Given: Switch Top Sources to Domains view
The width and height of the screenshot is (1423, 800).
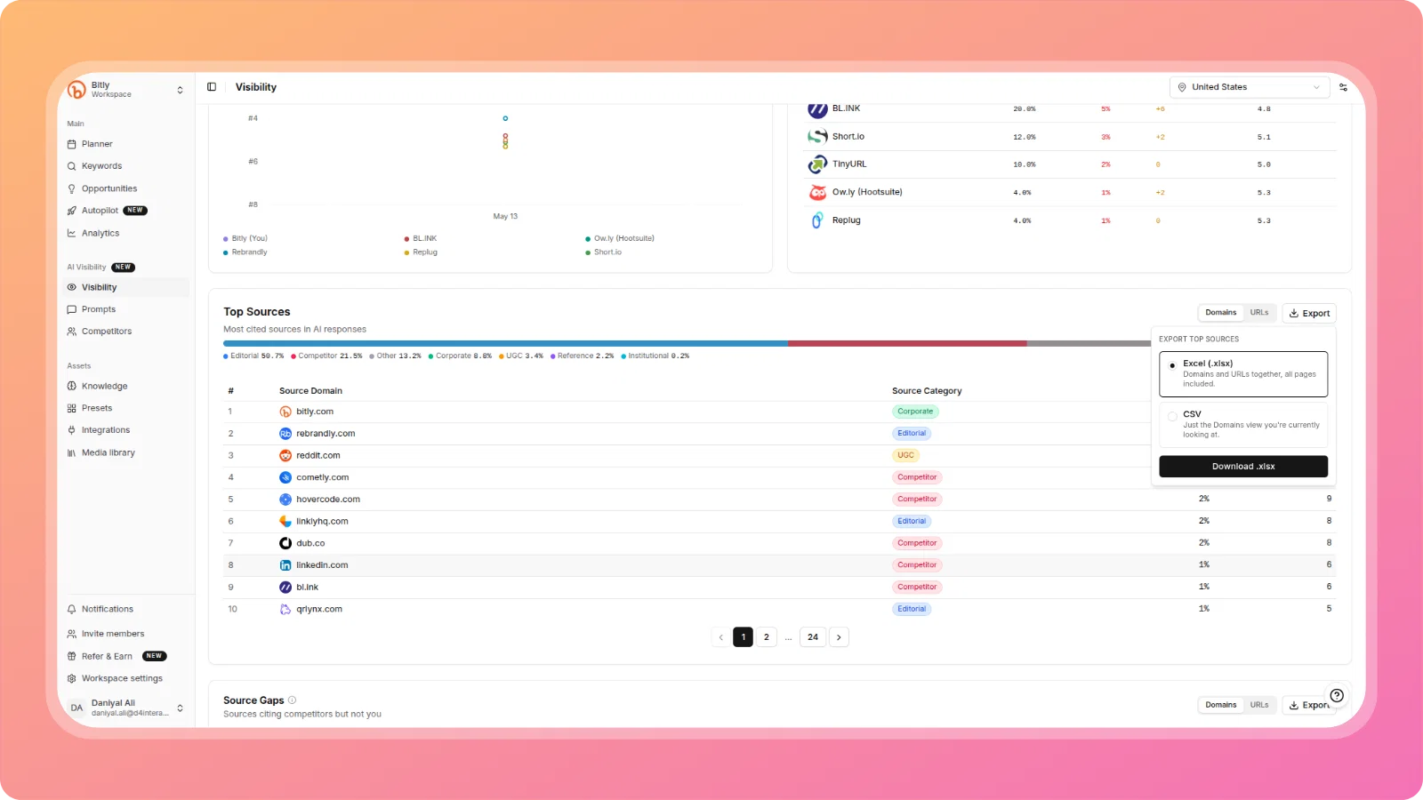Looking at the screenshot, I should click(1221, 313).
